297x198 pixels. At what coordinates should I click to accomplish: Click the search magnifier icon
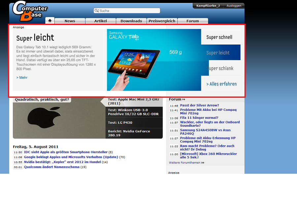tap(97, 11)
